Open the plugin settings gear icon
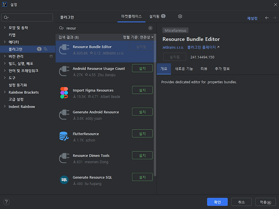The height and width of the screenshot is (209, 279). [180, 16]
